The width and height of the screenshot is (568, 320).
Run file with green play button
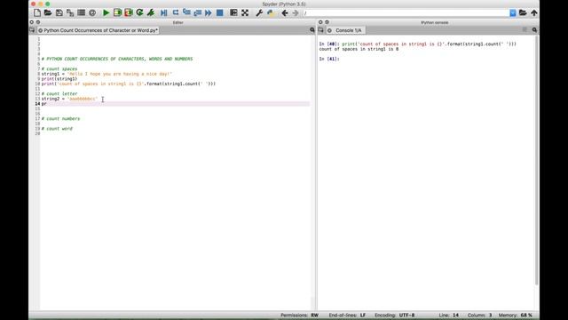tap(106, 12)
